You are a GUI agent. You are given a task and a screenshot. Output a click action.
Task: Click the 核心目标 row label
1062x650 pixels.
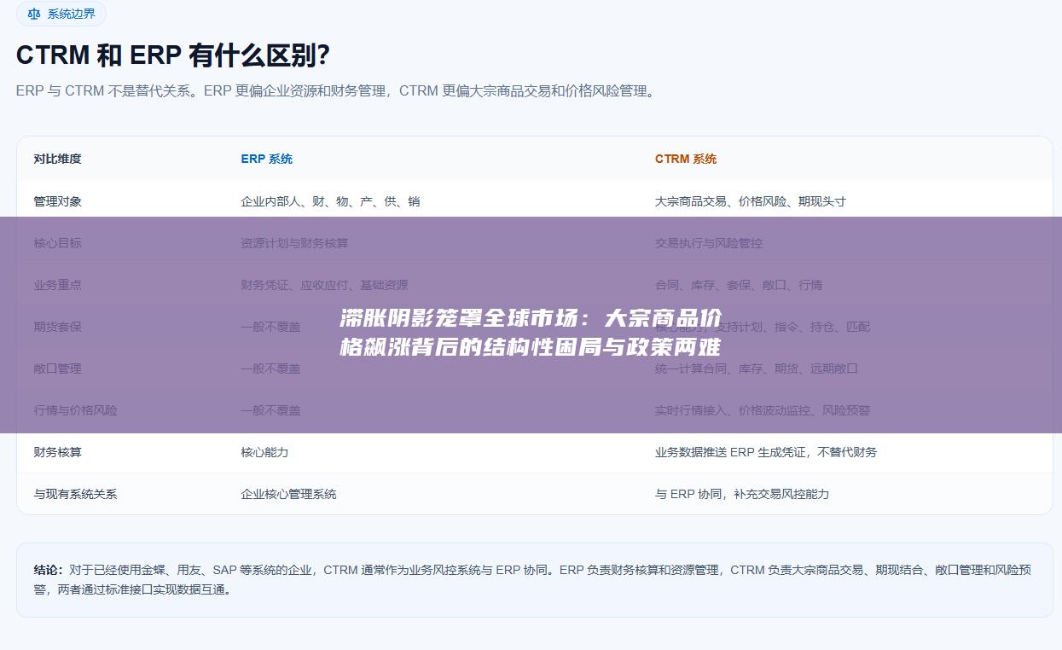58,243
